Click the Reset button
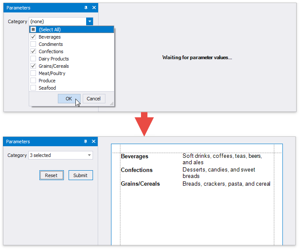The width and height of the screenshot is (300, 250). click(51, 175)
